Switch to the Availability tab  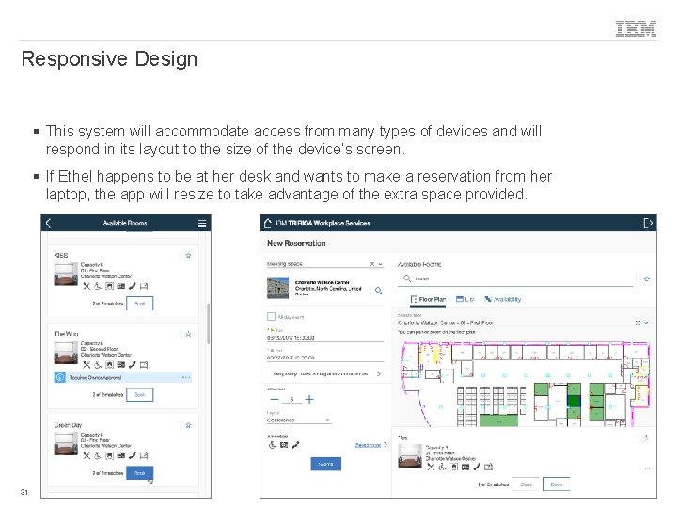(502, 299)
